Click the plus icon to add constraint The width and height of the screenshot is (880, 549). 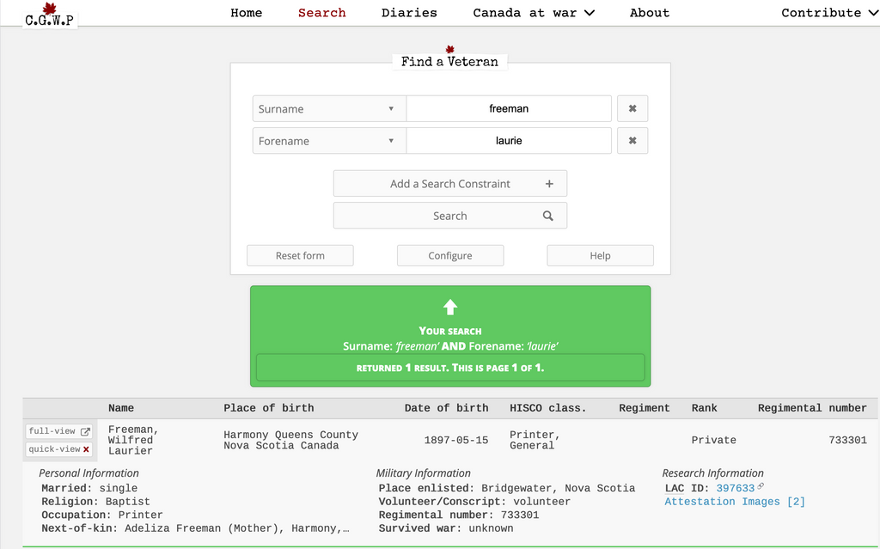click(549, 184)
